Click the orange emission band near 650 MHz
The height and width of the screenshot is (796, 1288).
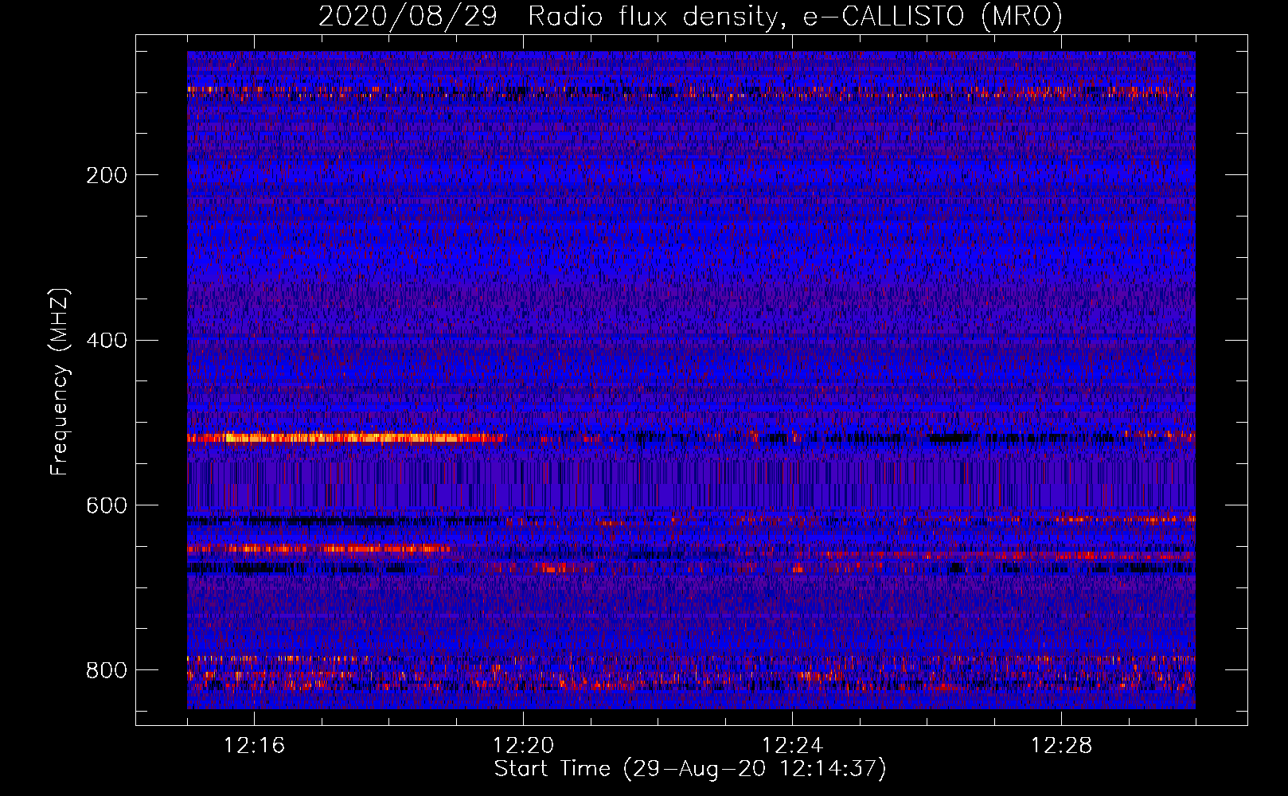pos(318,548)
